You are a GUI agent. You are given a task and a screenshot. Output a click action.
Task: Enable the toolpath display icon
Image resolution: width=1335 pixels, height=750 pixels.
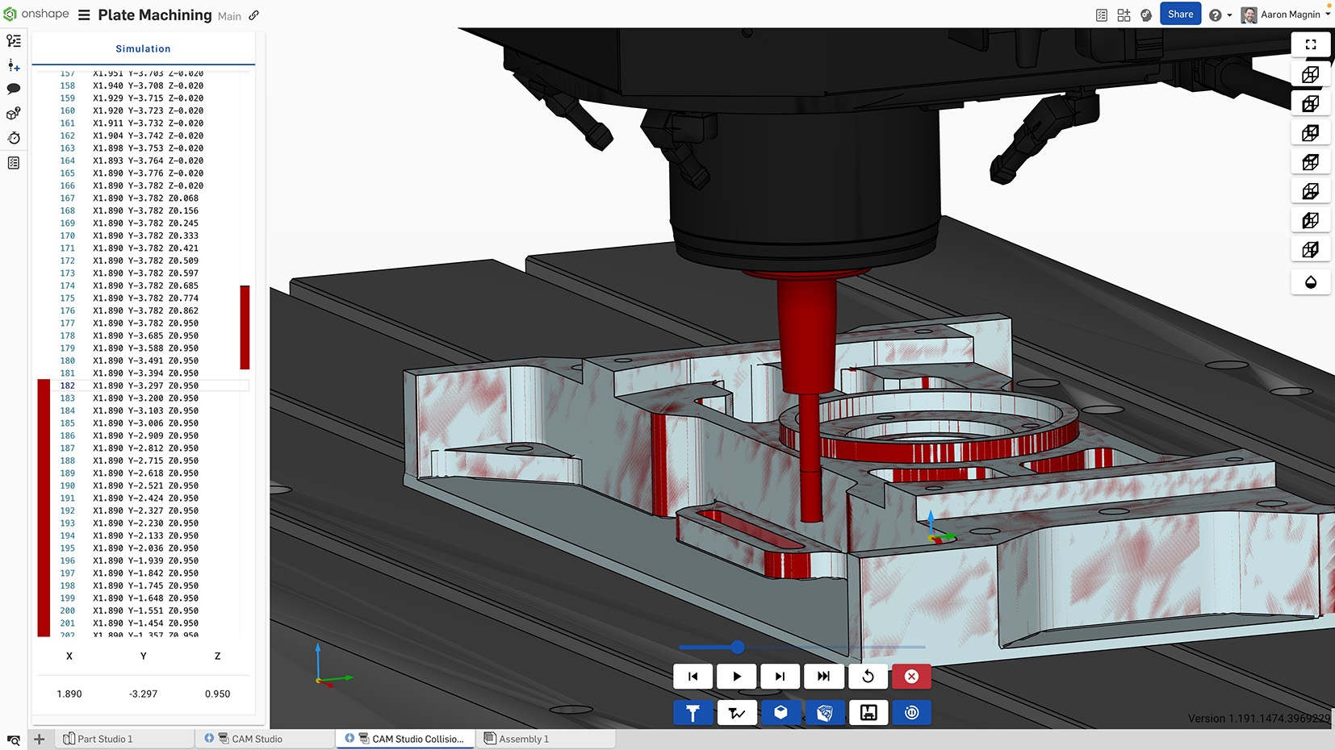(737, 712)
